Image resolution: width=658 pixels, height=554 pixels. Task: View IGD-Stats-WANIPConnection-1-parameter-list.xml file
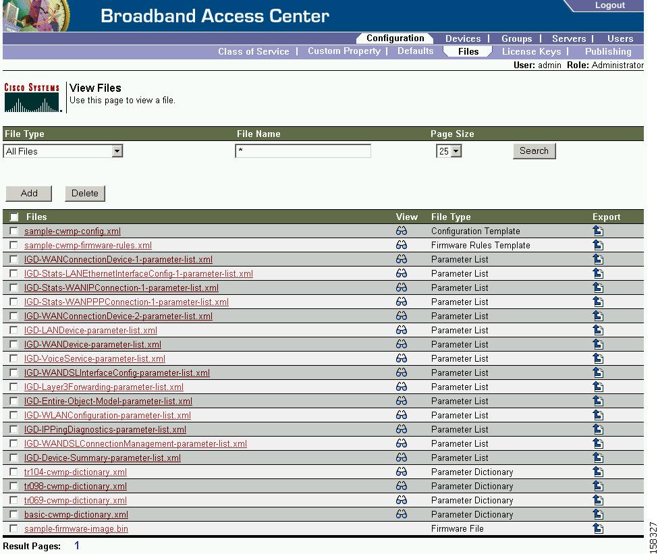[x=401, y=287]
